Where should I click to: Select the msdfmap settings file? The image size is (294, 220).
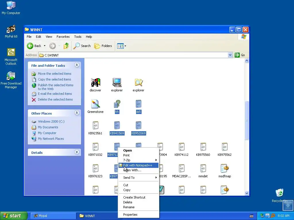(225, 168)
